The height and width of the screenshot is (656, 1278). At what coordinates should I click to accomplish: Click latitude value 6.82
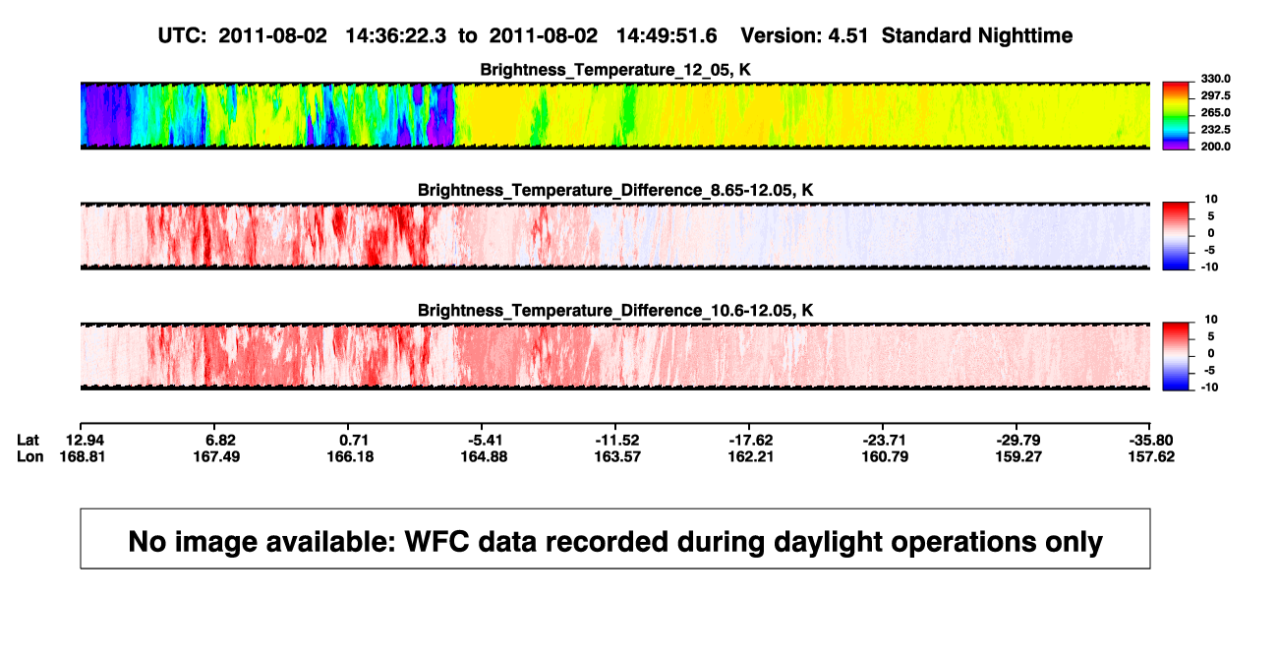pos(221,439)
